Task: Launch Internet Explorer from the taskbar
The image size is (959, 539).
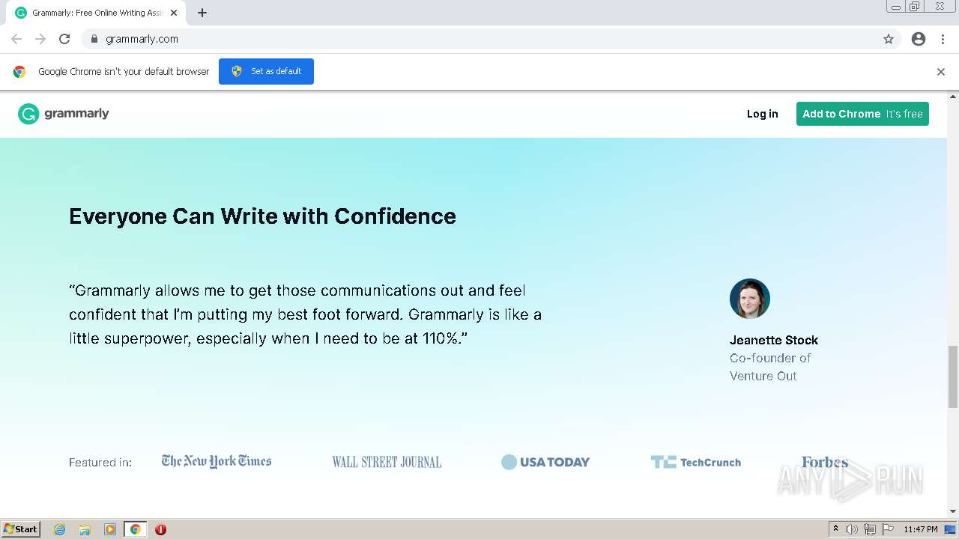Action: [x=60, y=529]
